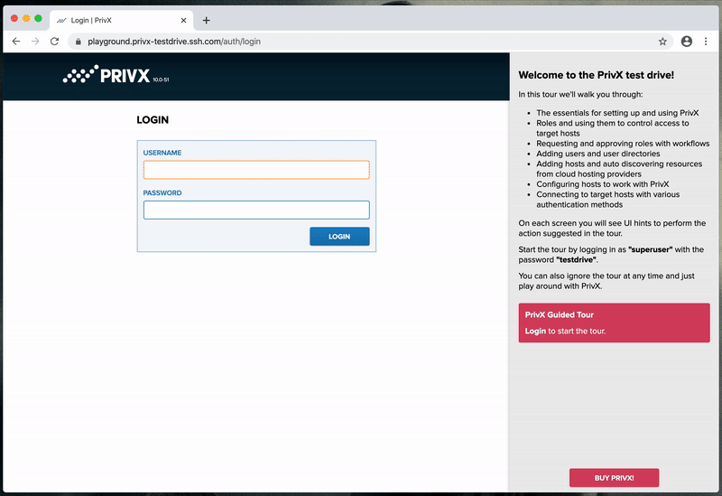
Task: Click the bold "Login" in the guided tour
Action: 535,331
